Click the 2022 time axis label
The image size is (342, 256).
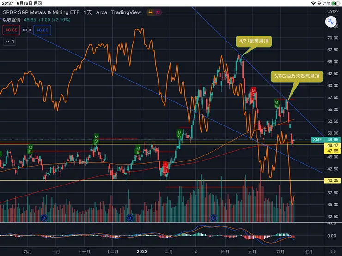(142, 252)
